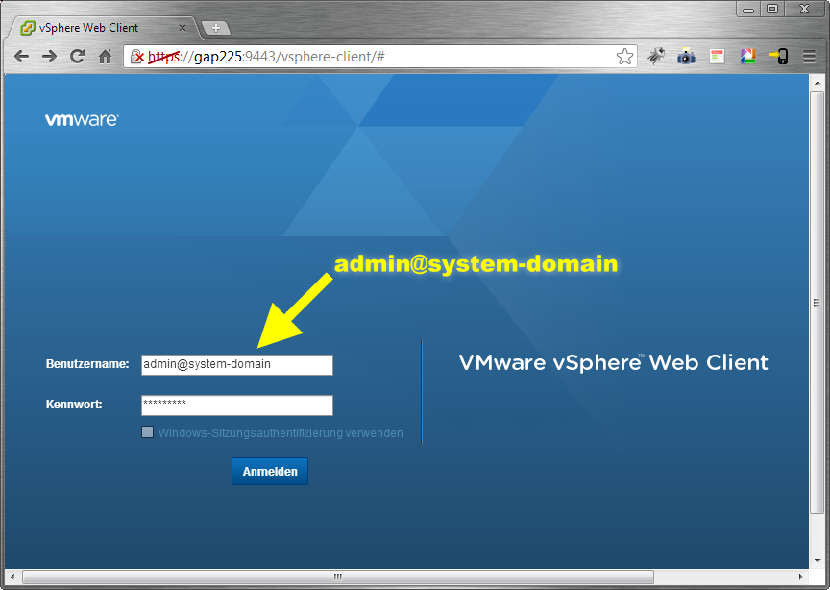Click the camera screenshot extension icon
The image size is (830, 590).
click(686, 57)
